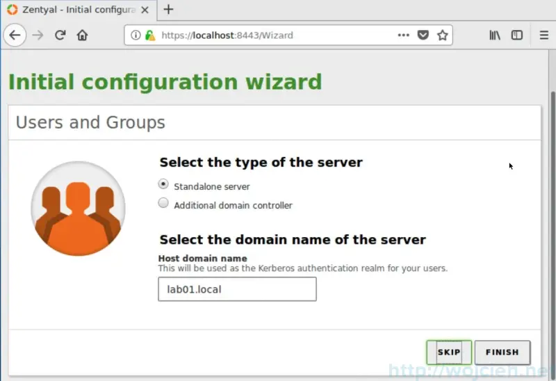The height and width of the screenshot is (381, 556).
Task: Click the padlock connection security icon
Action: click(x=149, y=35)
